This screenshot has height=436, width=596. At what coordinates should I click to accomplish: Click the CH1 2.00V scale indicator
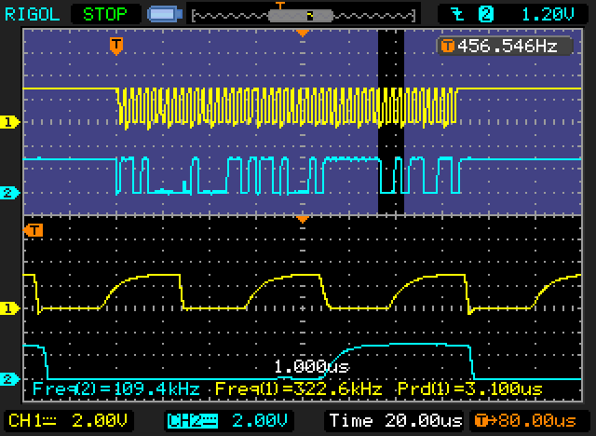click(x=68, y=420)
